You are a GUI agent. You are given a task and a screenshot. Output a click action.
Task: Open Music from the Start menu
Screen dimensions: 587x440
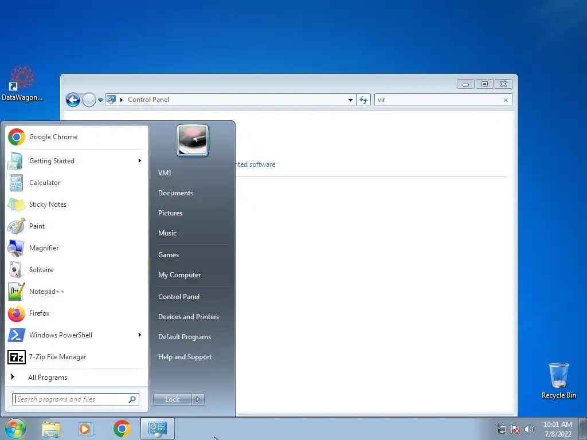[x=167, y=233]
